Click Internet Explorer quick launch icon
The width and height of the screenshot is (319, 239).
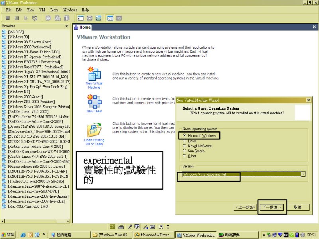point(23,235)
